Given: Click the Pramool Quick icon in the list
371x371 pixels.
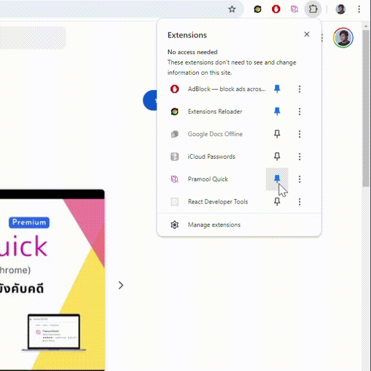Looking at the screenshot, I should coord(175,179).
